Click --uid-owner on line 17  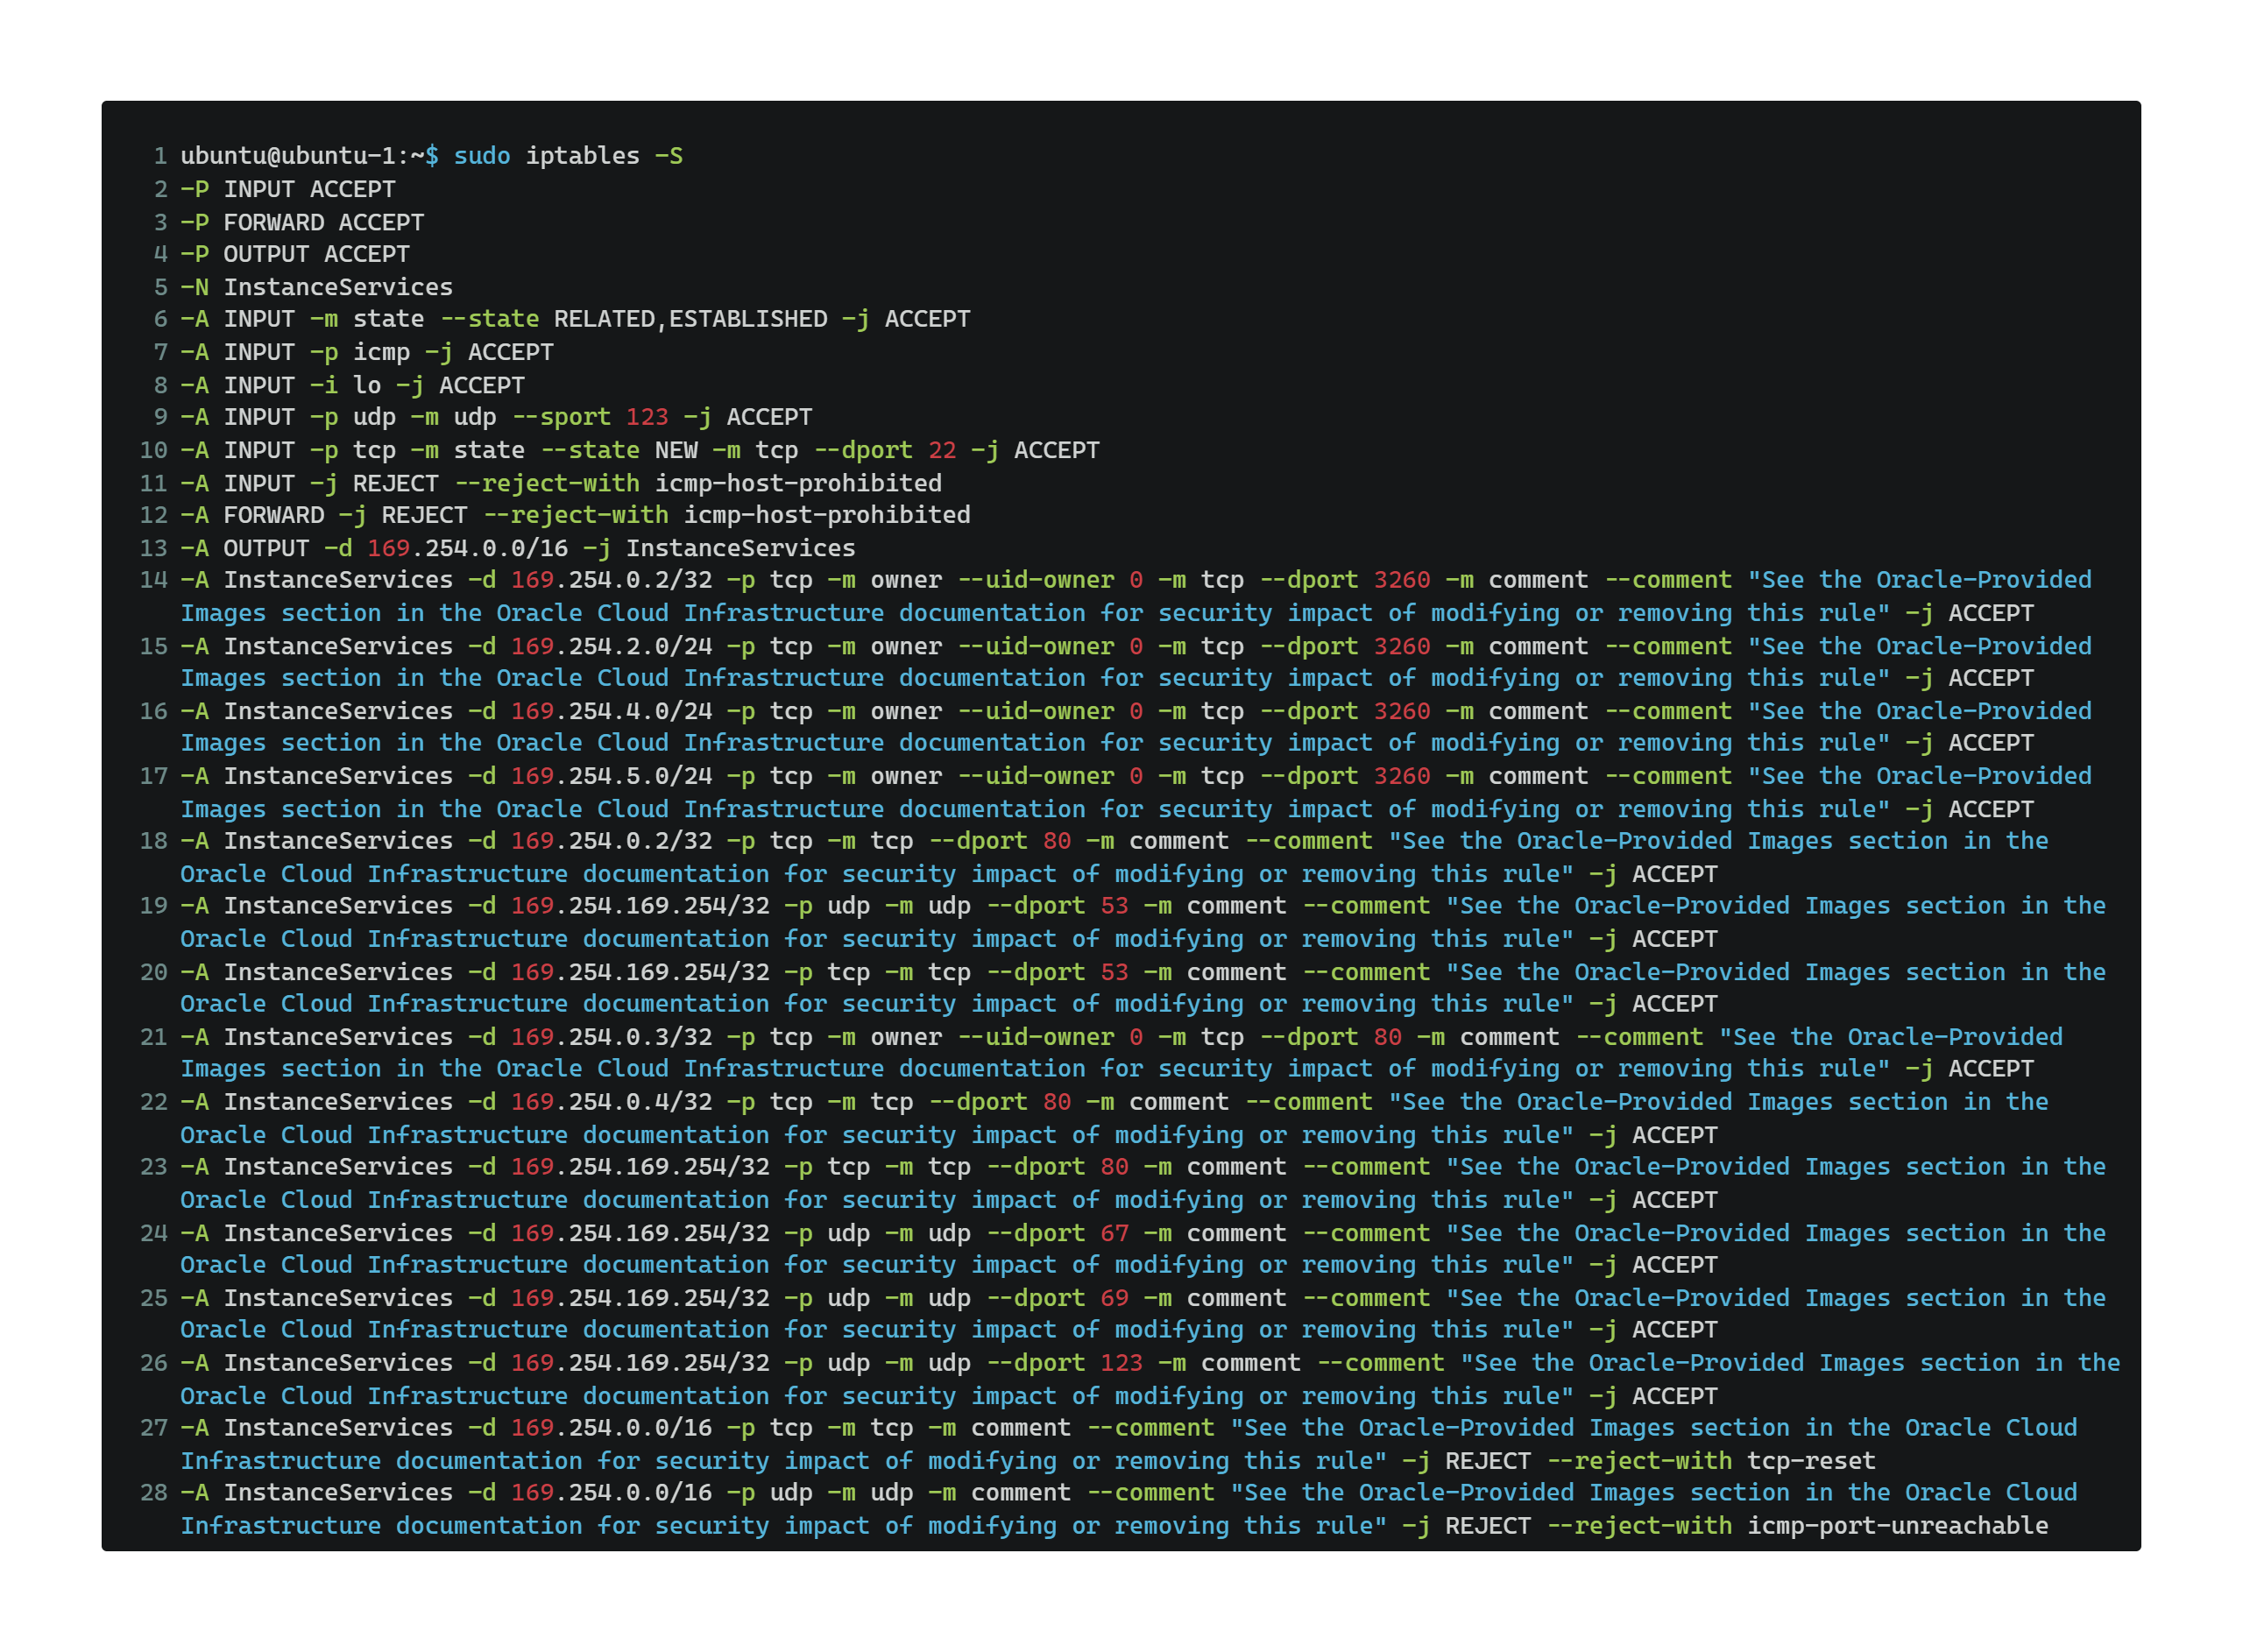point(1036,776)
